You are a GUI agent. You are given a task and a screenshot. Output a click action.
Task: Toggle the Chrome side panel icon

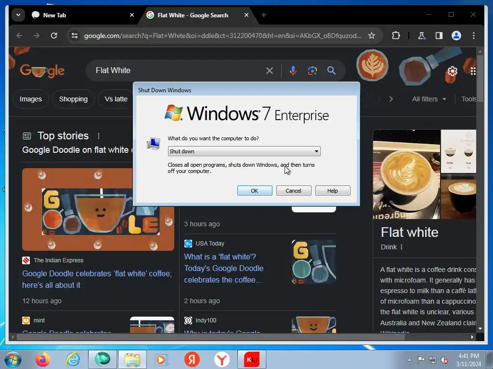[x=439, y=36]
